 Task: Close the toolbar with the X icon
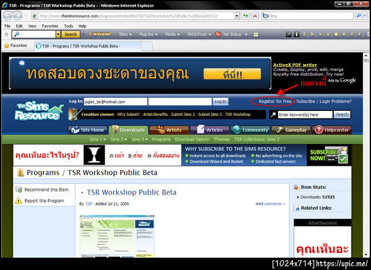coord(6,35)
